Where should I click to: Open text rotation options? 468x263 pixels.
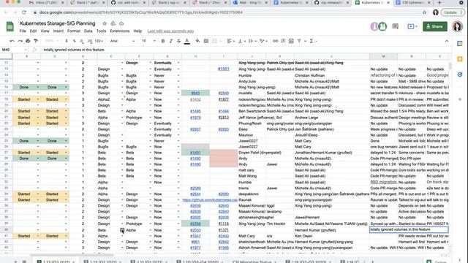(263, 41)
